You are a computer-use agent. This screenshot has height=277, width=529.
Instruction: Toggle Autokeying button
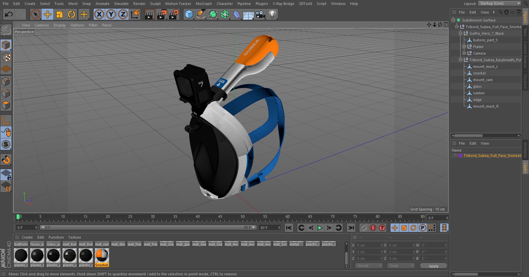coord(373,228)
